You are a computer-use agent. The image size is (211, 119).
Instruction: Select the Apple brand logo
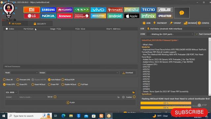tap(132, 16)
